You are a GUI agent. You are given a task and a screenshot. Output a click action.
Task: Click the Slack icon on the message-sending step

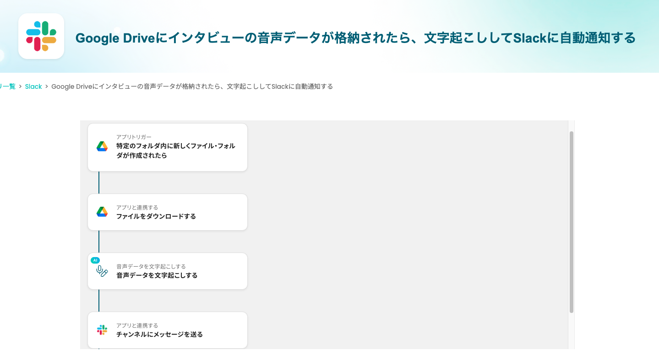(x=102, y=330)
